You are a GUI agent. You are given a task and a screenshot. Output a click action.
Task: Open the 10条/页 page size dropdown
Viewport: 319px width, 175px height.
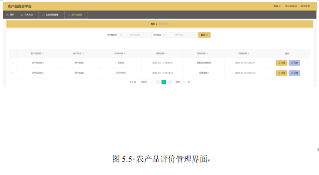(x=145, y=82)
